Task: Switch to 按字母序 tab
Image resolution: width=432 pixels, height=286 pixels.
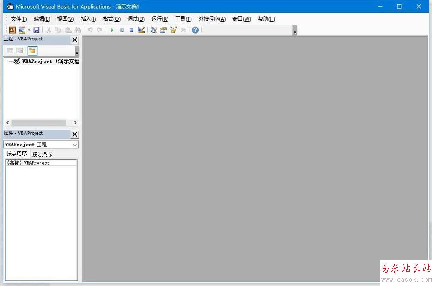Action: pyautogui.click(x=17, y=154)
